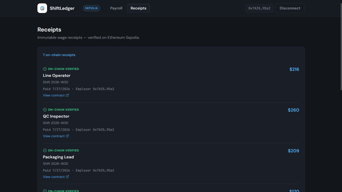342x192 pixels.
Task: Click the $260 amount for QC Inspector
Action: (x=293, y=110)
